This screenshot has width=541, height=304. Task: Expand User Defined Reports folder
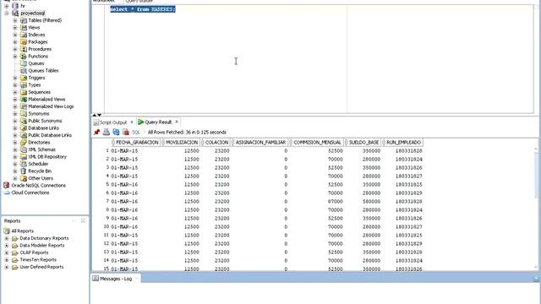(7, 267)
